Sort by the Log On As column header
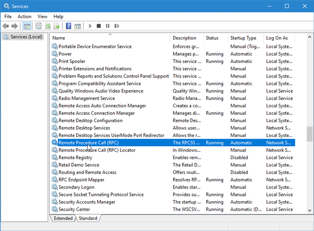 pyautogui.click(x=279, y=38)
